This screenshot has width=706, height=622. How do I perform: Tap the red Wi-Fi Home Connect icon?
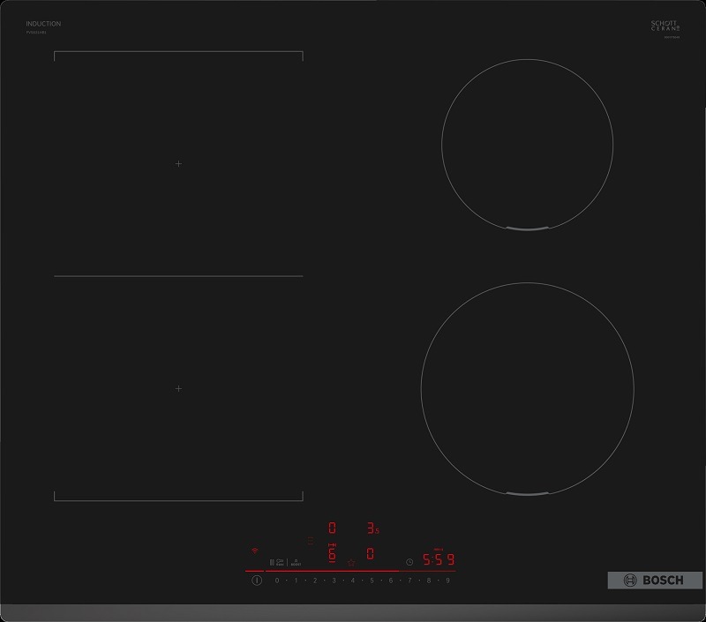click(256, 549)
